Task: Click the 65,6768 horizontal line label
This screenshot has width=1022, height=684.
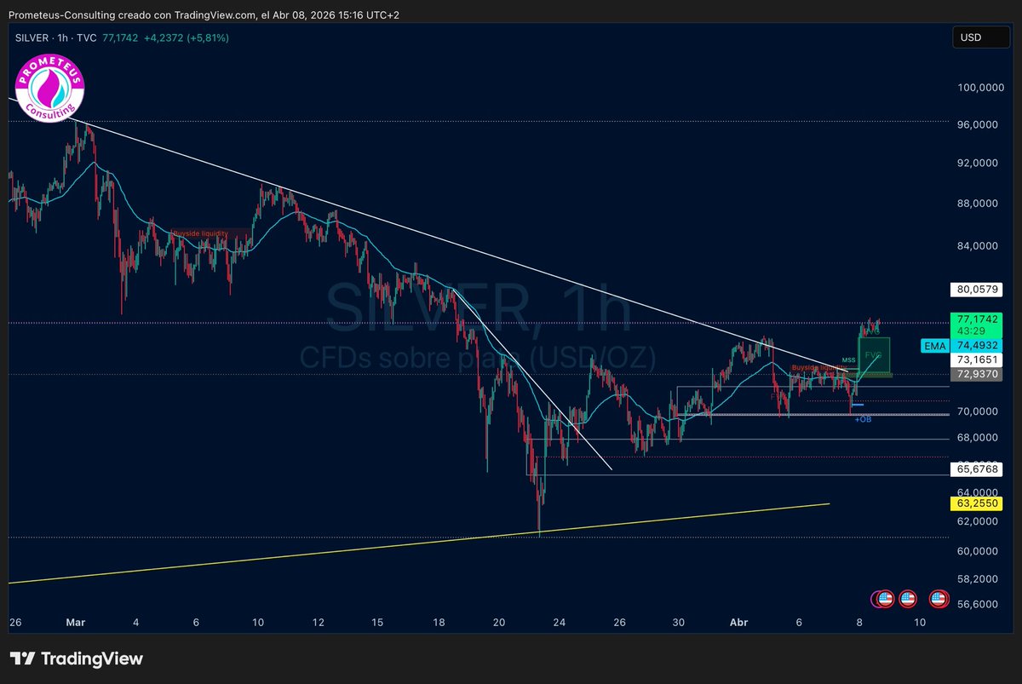Action: (975, 469)
